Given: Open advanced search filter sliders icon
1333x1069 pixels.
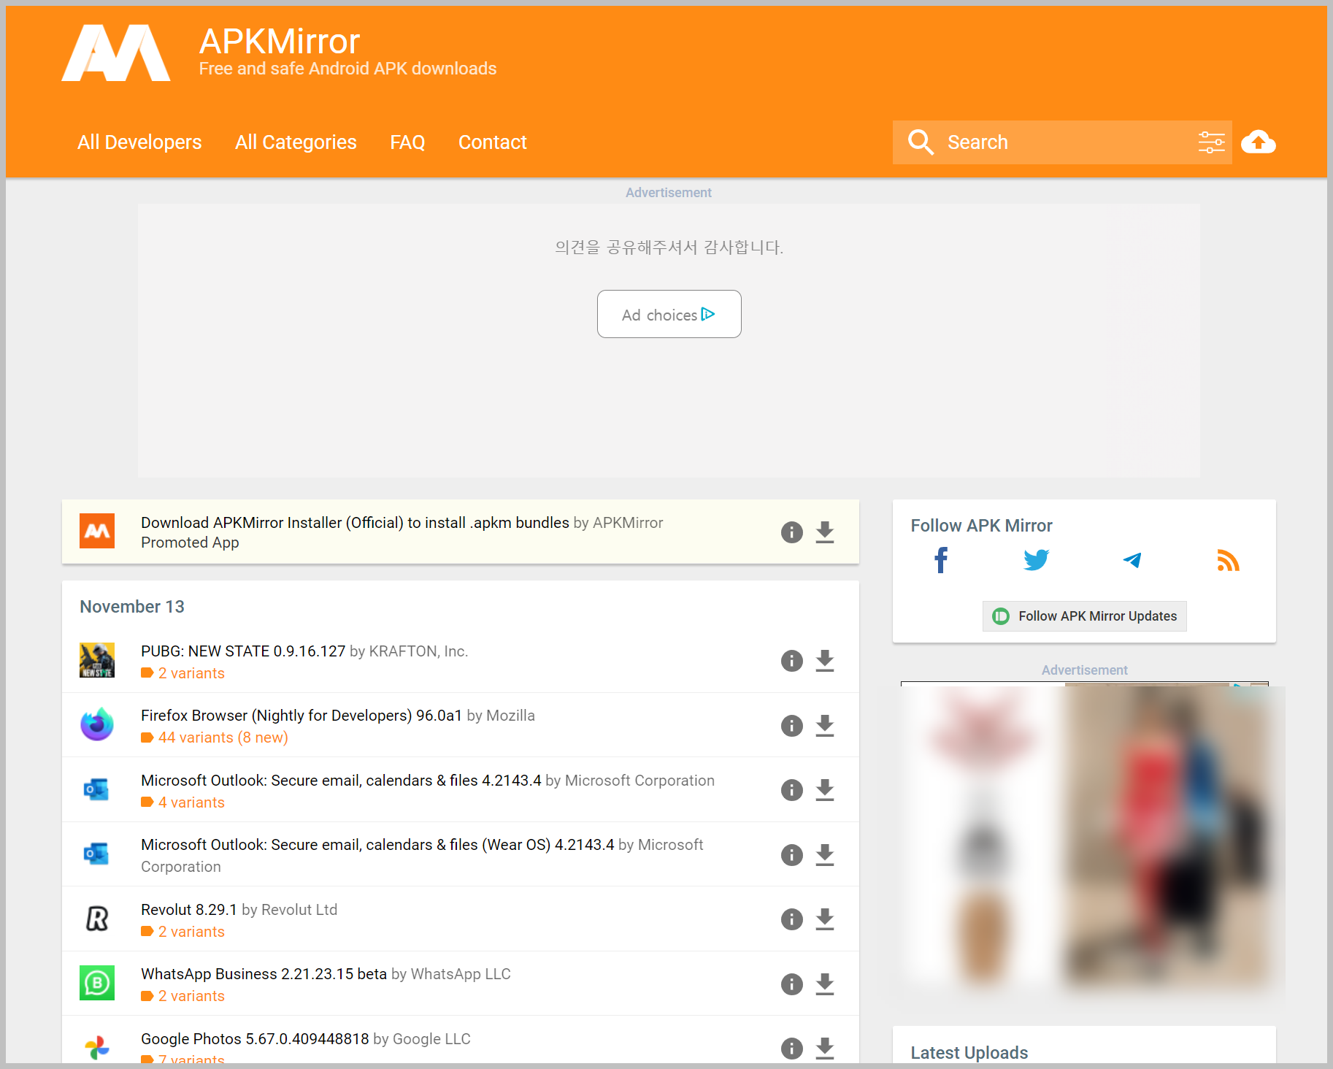Looking at the screenshot, I should [x=1211, y=142].
